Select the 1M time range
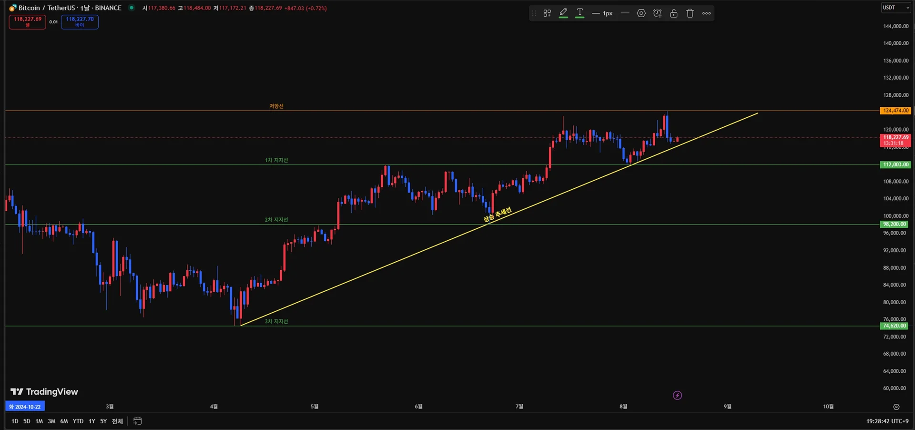Screen dimensions: 915x430 coord(39,421)
